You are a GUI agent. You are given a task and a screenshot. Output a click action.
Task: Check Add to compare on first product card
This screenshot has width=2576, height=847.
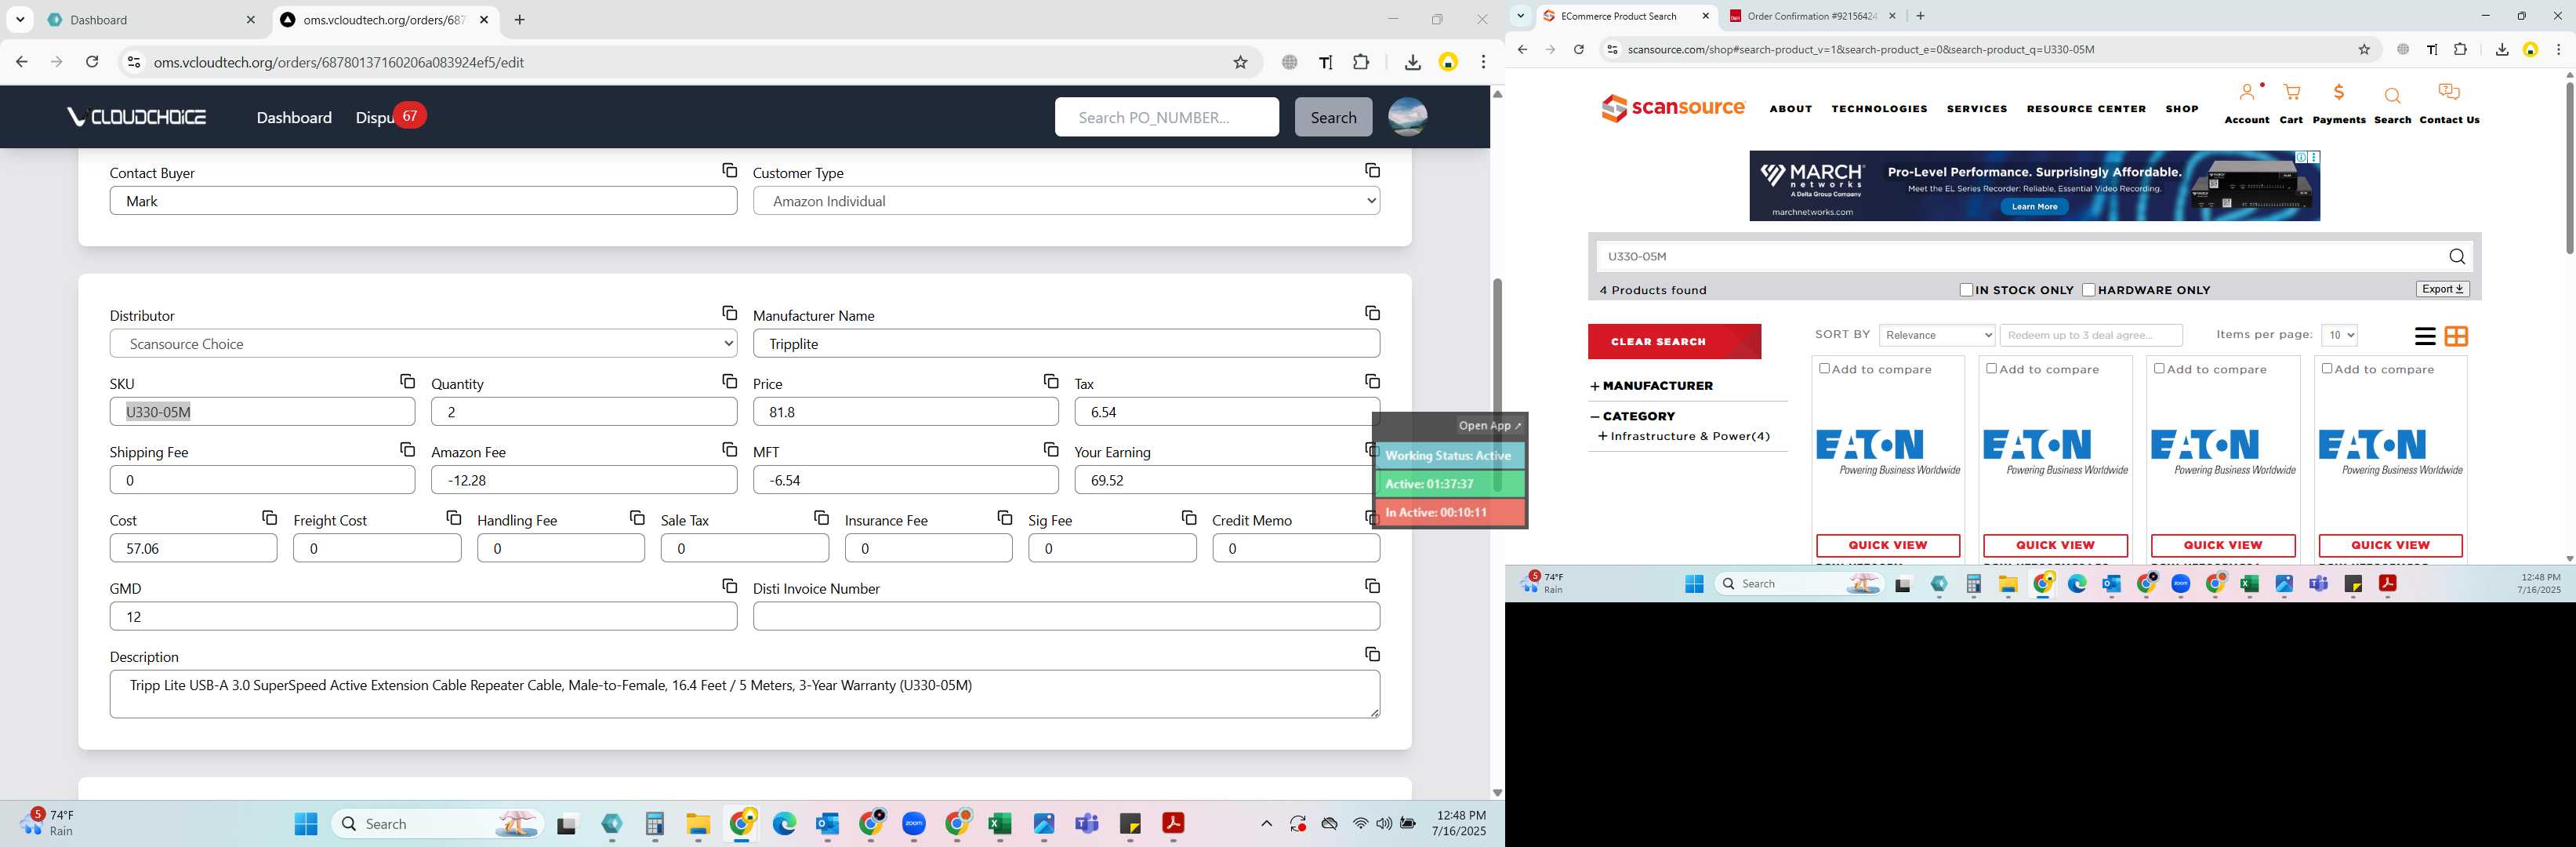pos(1823,369)
